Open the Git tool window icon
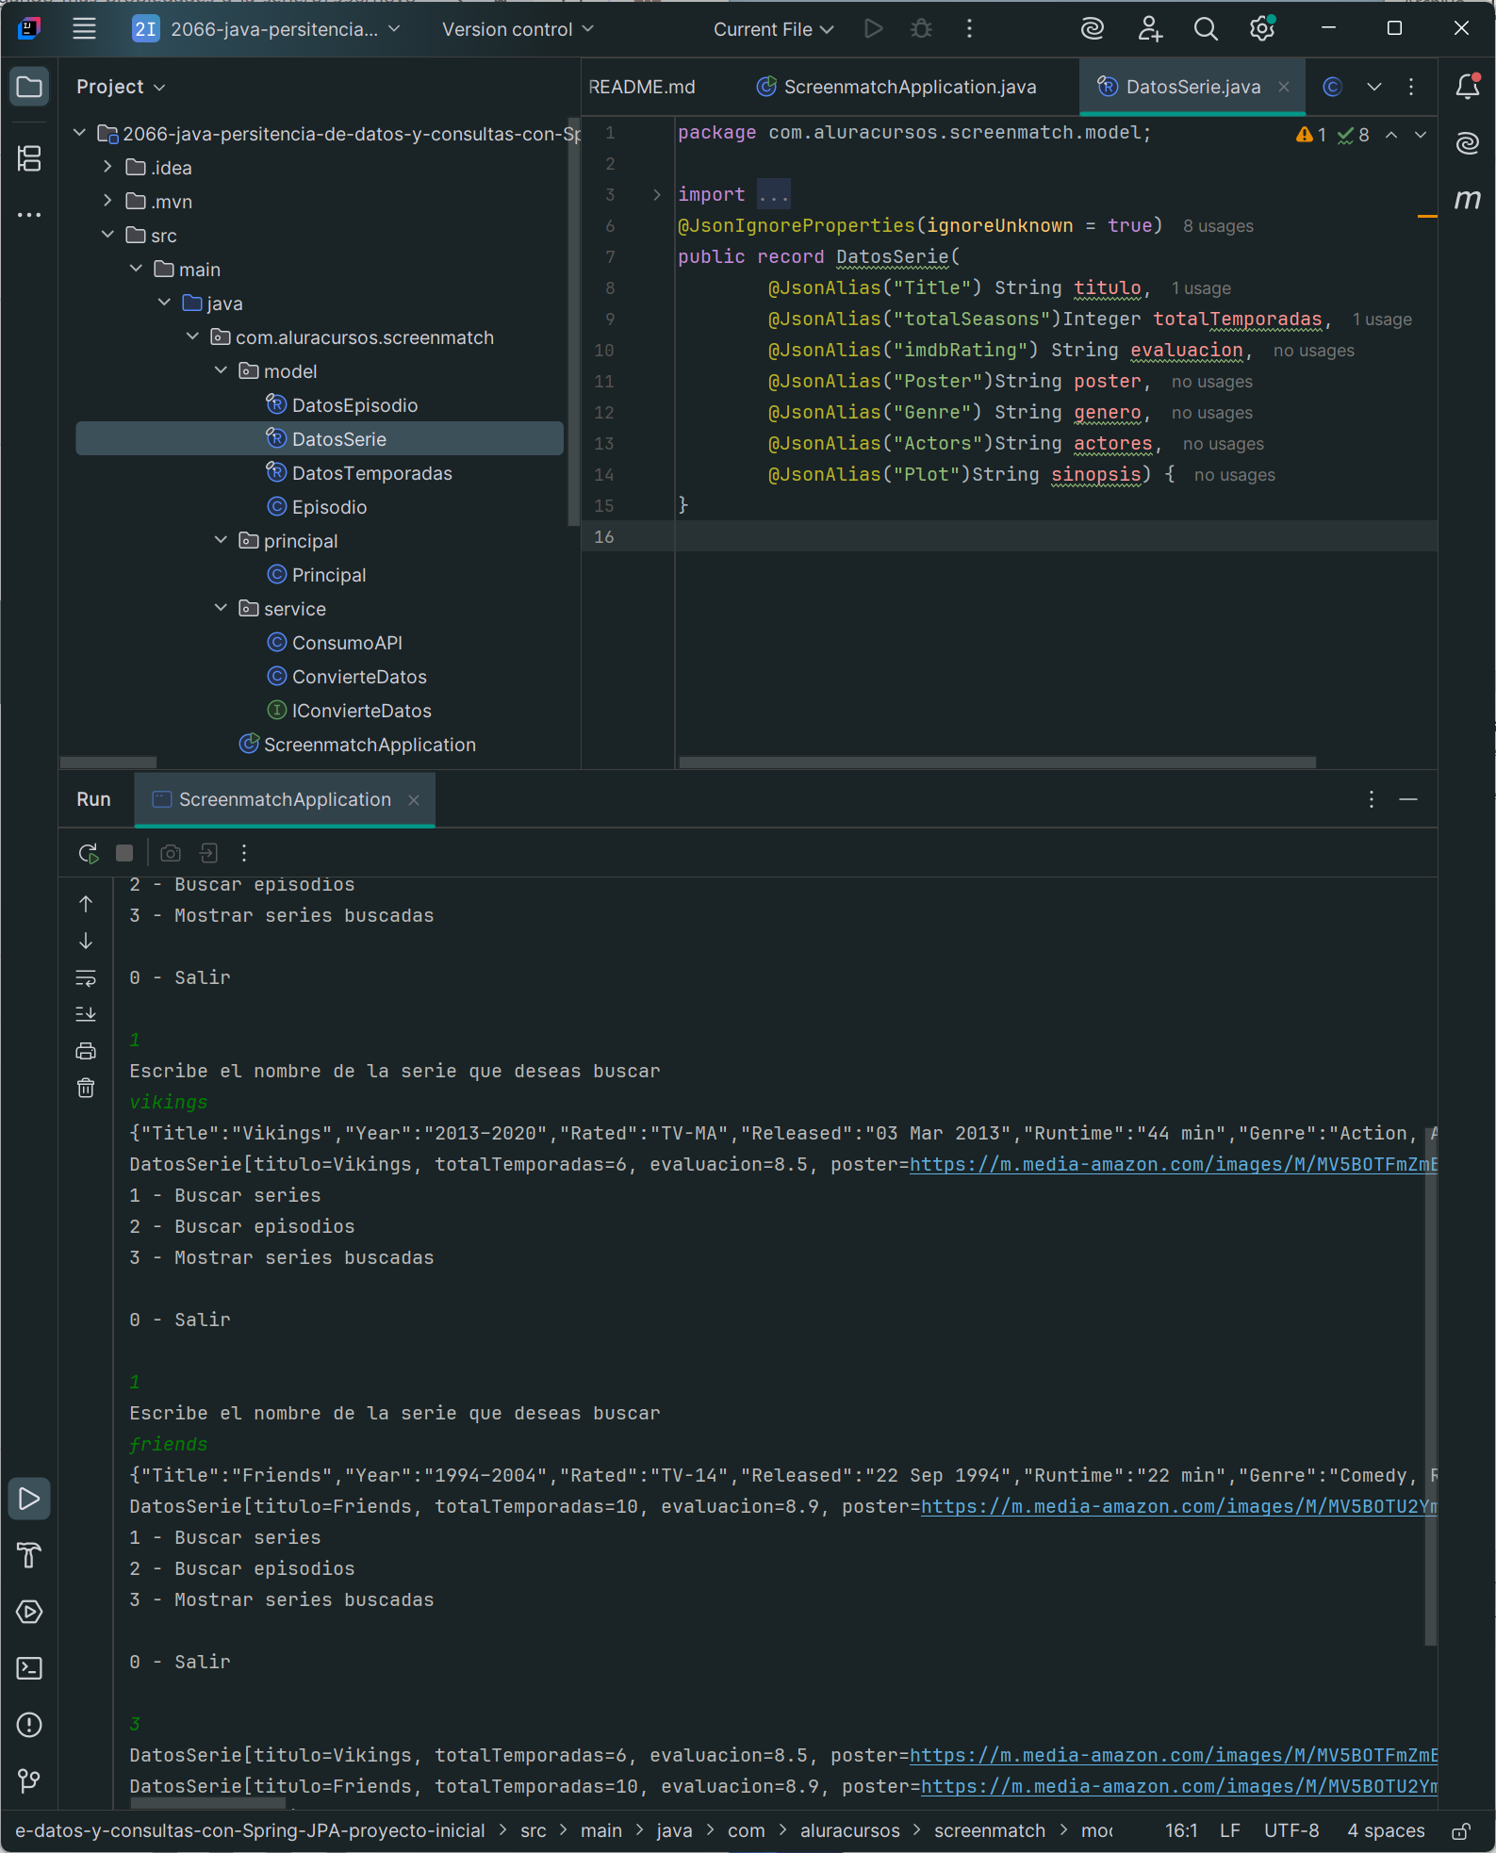Viewport: 1496px width, 1853px height. pos(29,1780)
